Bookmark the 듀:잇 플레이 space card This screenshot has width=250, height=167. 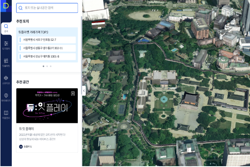[x=73, y=94]
